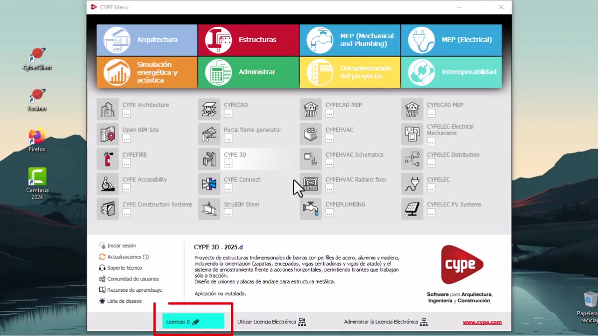598x336 pixels.
Task: Open Recursos de aprendizaje link
Action: tap(130, 290)
